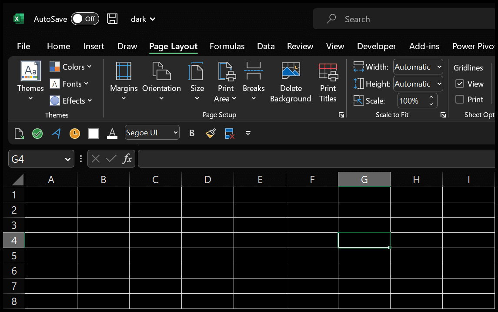Switch to the Home tab
Viewport: 498px width, 312px height.
point(58,47)
